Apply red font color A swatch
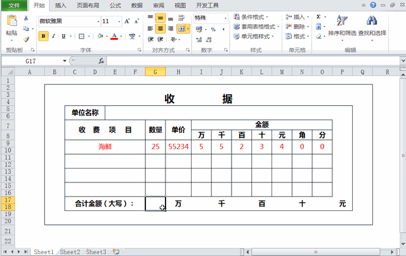This screenshot has height=256, width=406. click(114, 36)
